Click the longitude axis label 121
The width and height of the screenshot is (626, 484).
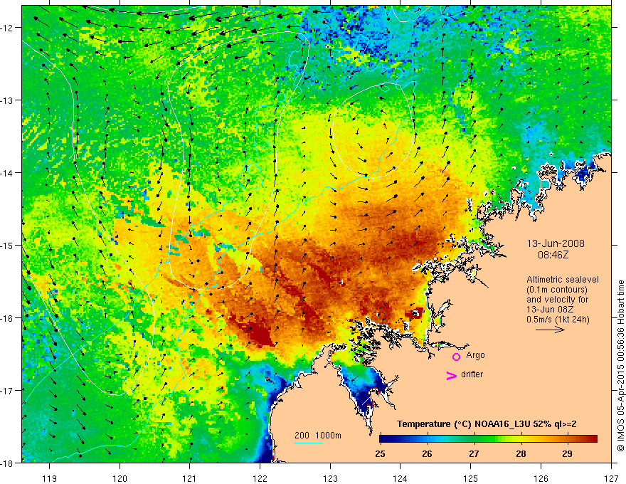click(190, 478)
